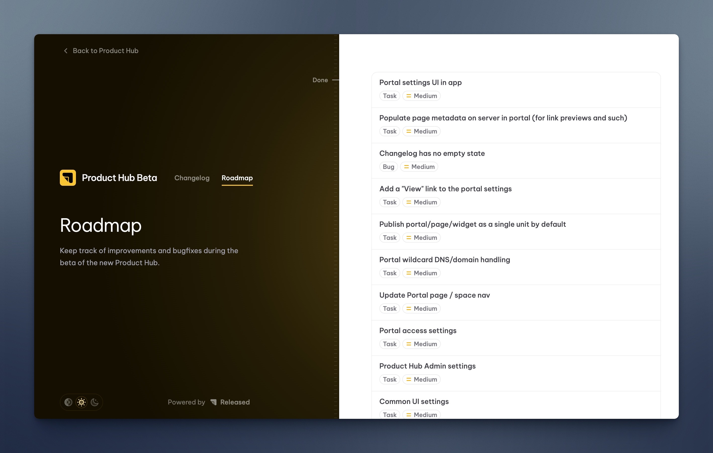Screen dimensions: 713x453
Task: Click Task tag under Update Portal page
Action: click(390, 308)
